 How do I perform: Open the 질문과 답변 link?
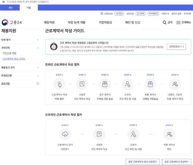[176, 14]
